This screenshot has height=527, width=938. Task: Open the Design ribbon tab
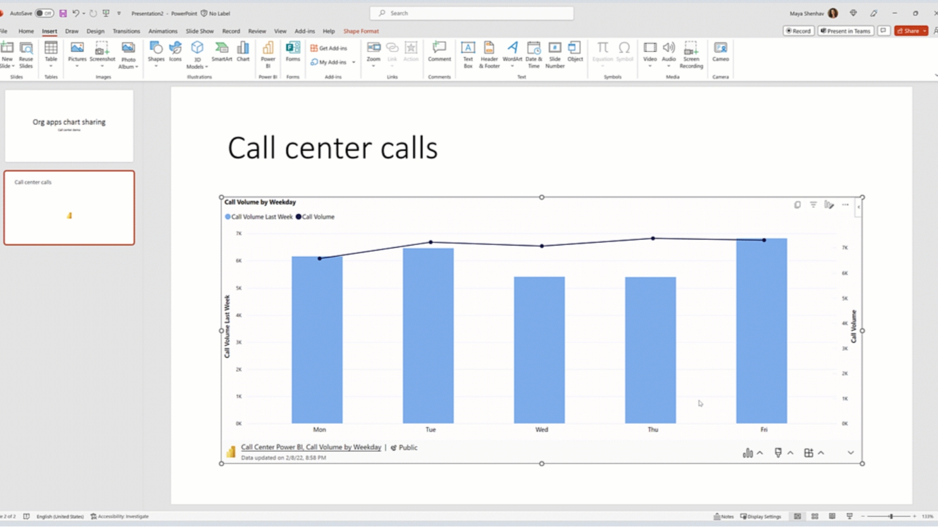[95, 31]
